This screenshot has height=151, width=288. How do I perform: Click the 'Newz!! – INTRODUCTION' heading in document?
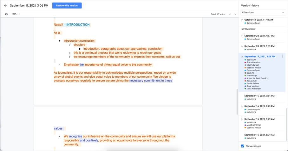[72, 25]
